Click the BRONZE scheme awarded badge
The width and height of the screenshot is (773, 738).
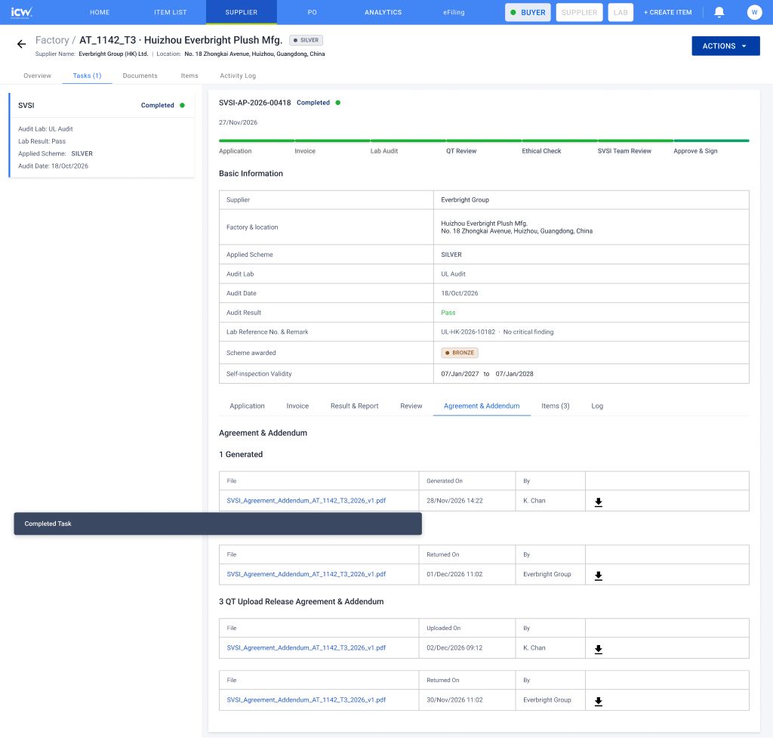(x=460, y=353)
